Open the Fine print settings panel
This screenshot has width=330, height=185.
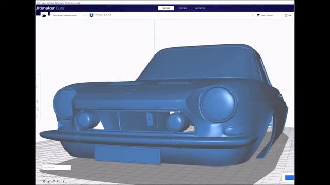tap(274, 15)
